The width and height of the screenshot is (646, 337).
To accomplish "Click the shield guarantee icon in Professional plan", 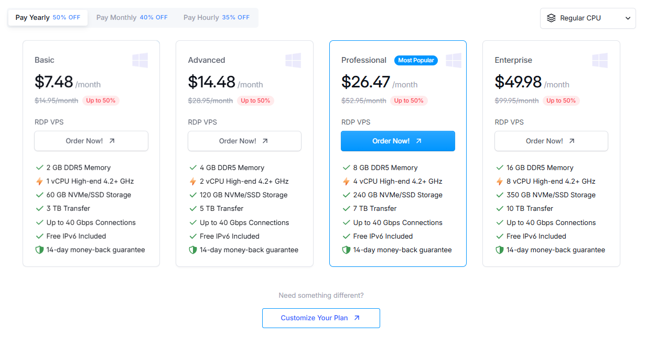I will point(346,250).
